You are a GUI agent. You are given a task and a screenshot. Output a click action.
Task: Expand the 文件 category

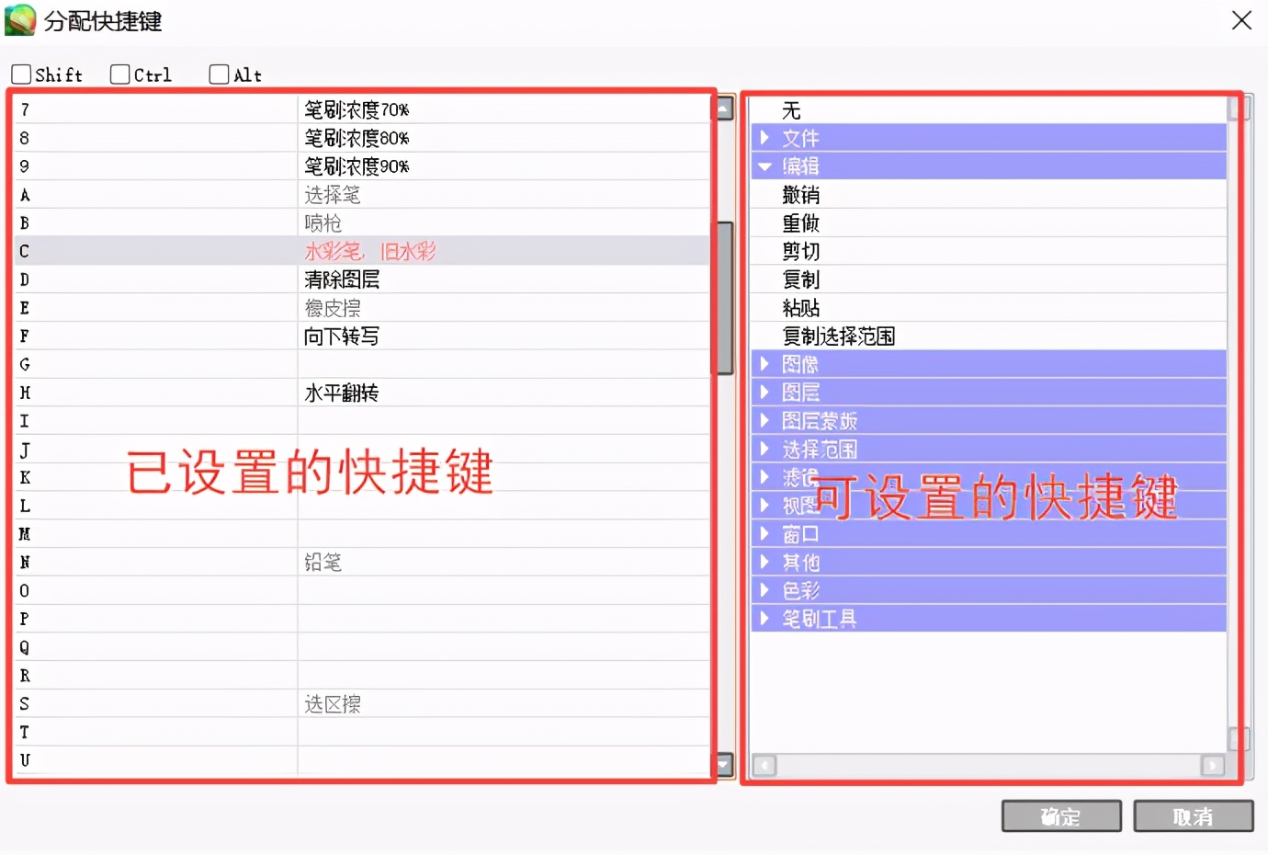pos(764,138)
